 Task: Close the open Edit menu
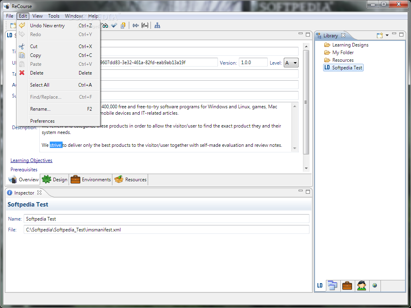point(23,16)
